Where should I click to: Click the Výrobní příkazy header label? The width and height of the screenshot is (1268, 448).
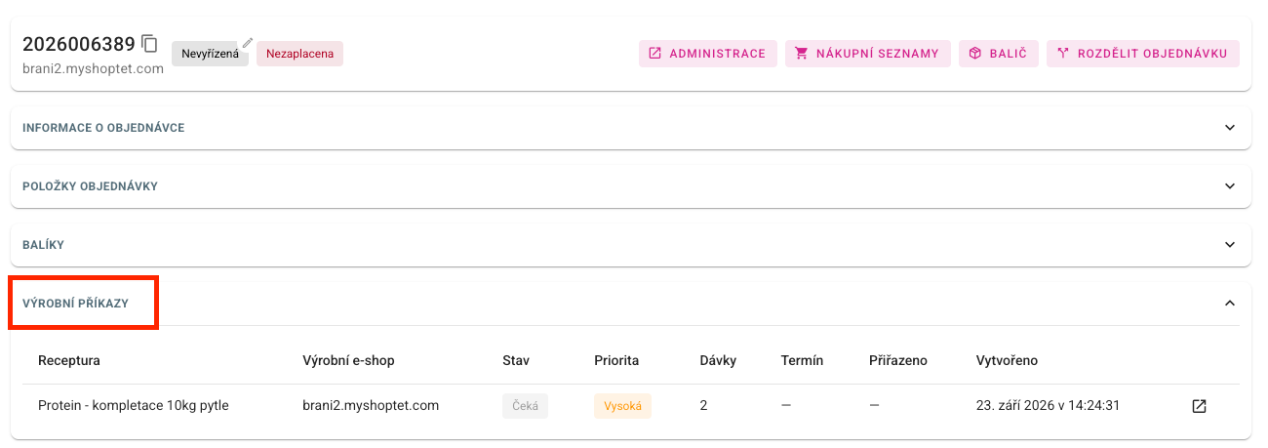75,304
